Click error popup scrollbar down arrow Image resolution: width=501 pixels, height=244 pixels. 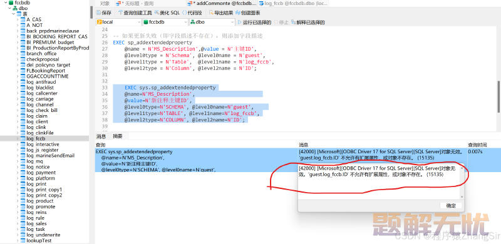(x=462, y=197)
